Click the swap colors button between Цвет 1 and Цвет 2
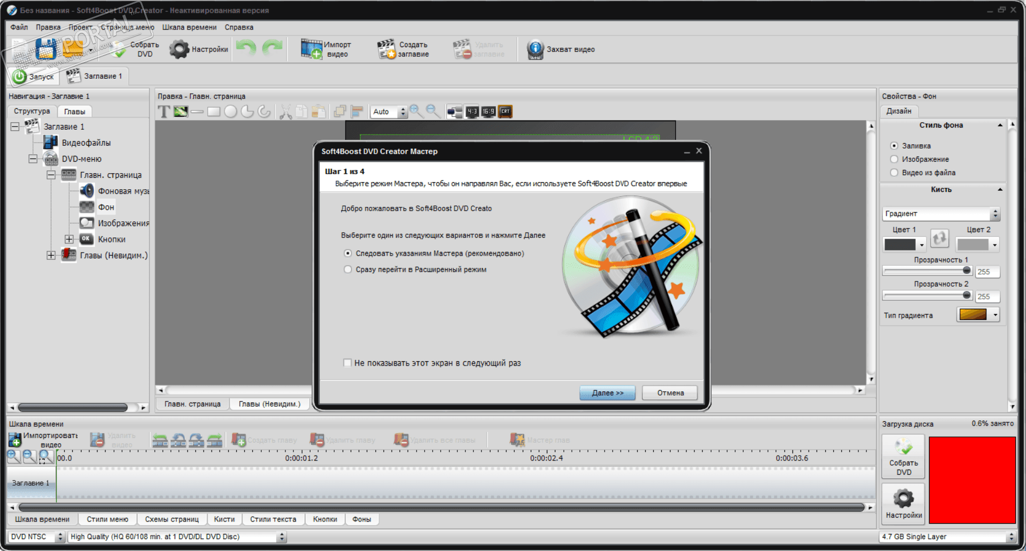 (940, 238)
